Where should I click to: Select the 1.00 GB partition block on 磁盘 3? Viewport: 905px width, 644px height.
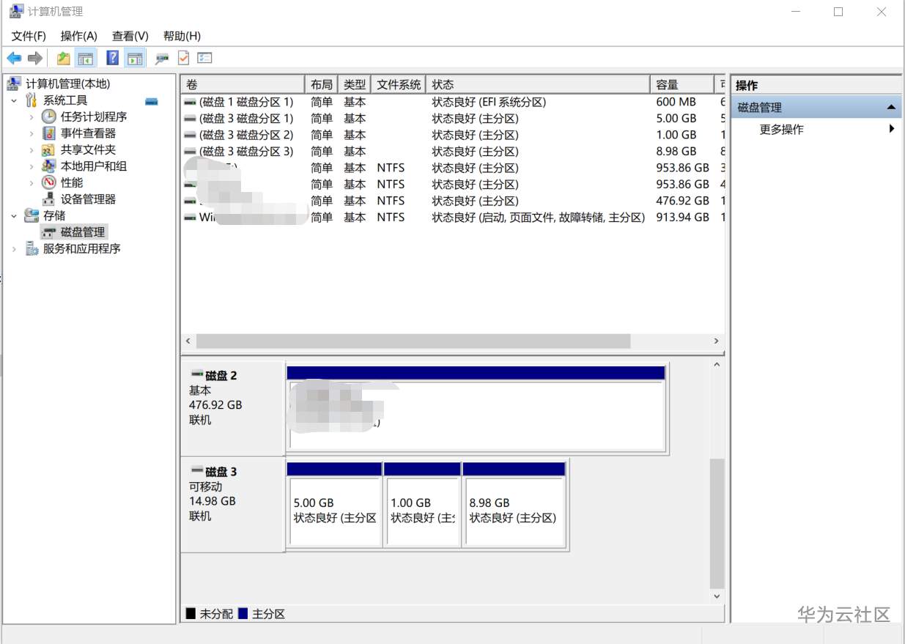click(422, 505)
